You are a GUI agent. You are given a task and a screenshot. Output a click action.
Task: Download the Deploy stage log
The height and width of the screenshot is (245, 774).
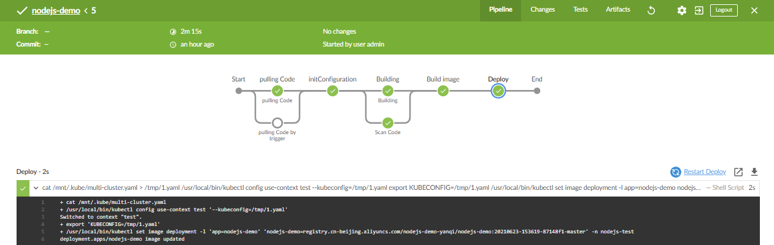[x=755, y=172]
